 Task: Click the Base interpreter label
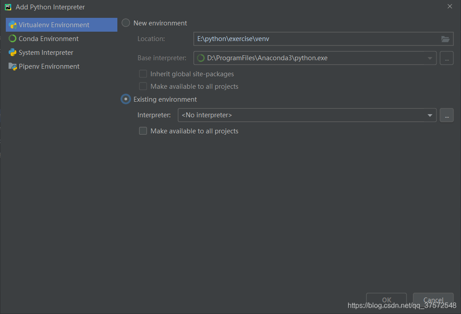162,58
